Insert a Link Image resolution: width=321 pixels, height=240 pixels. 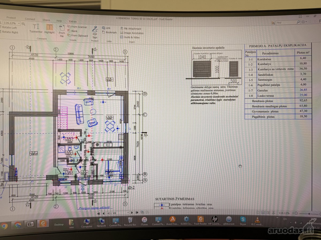tap(106, 28)
